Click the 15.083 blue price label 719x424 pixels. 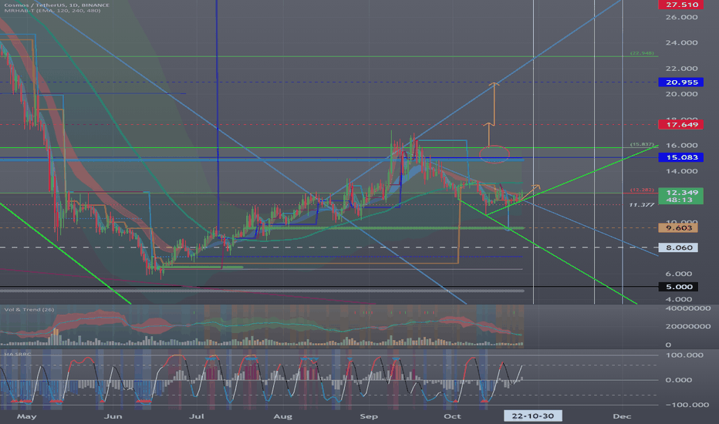(x=682, y=157)
